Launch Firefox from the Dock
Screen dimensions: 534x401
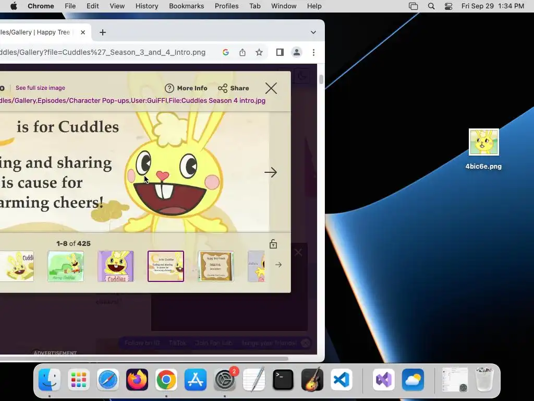tap(137, 380)
